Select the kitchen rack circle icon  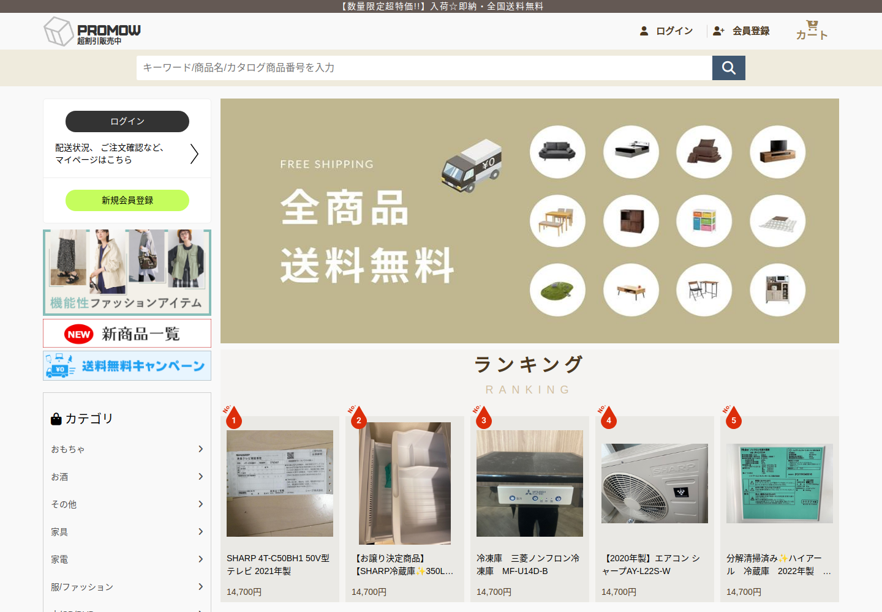(778, 290)
